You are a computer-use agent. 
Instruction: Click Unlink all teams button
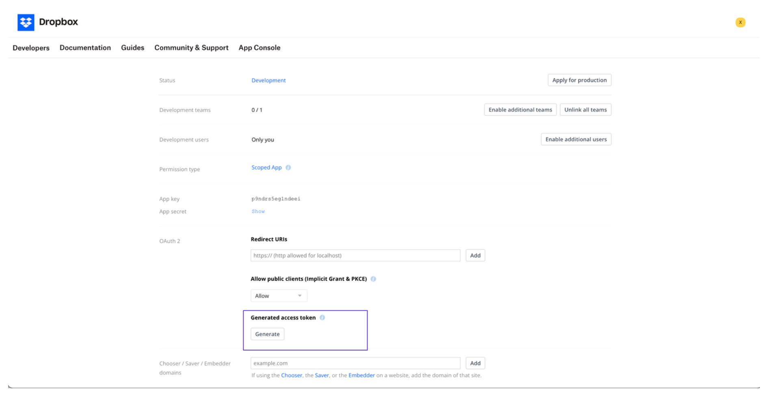click(x=585, y=110)
